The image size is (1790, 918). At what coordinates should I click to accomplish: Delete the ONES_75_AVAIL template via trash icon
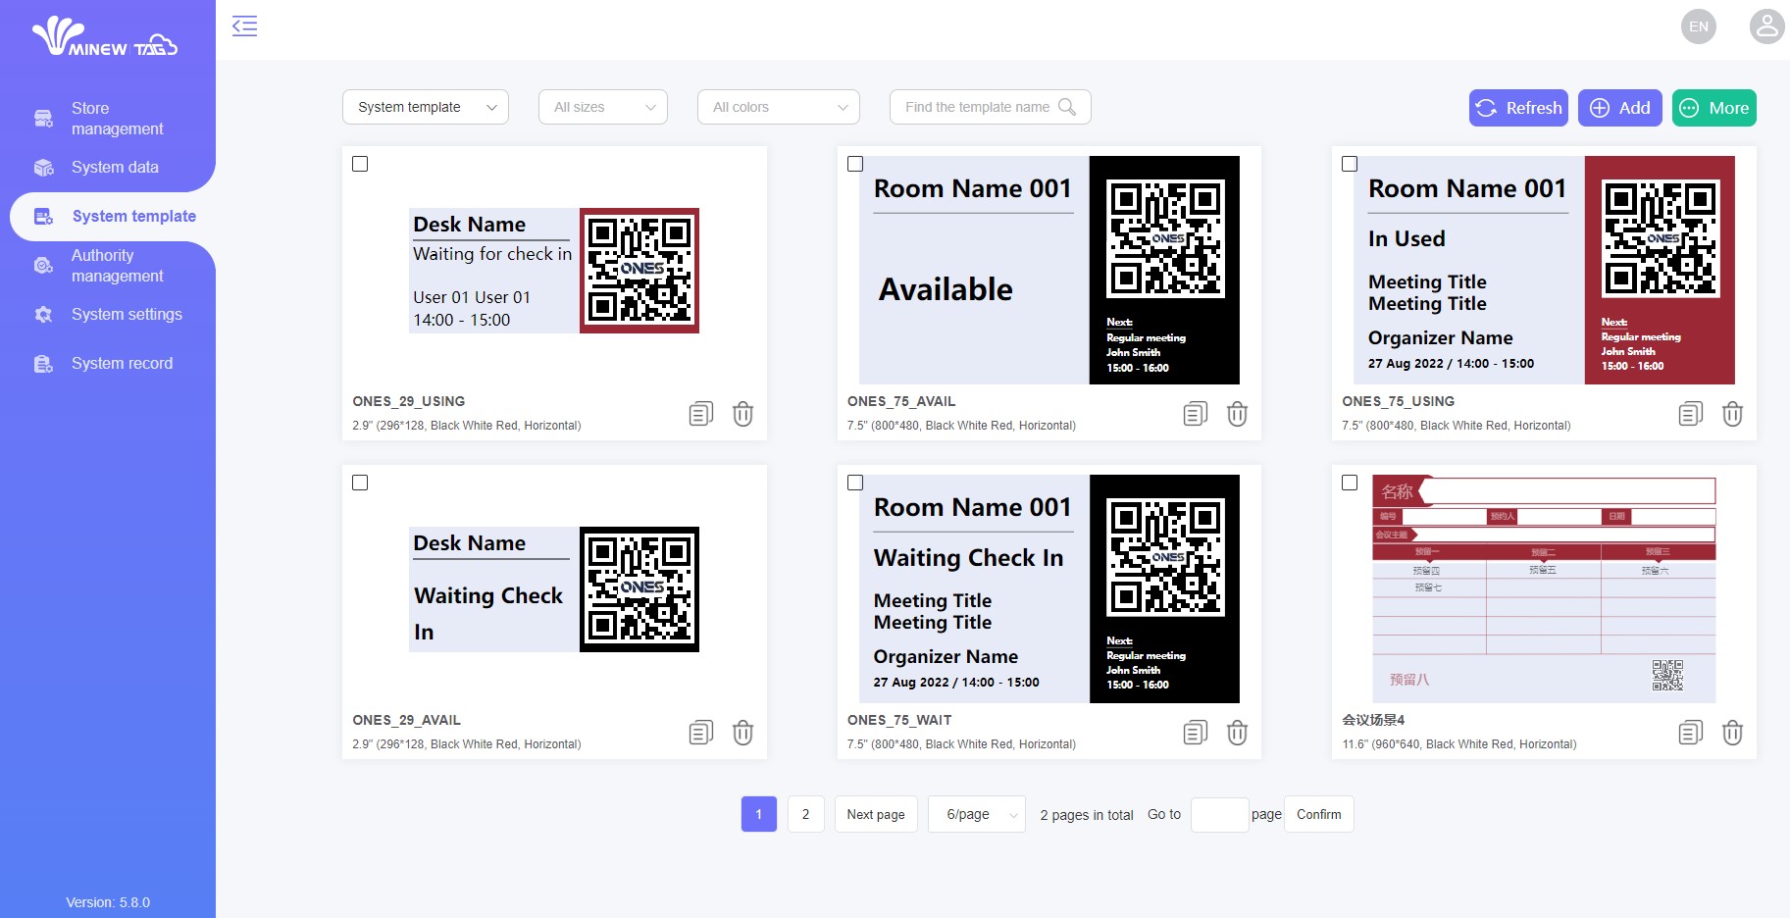tap(1237, 414)
